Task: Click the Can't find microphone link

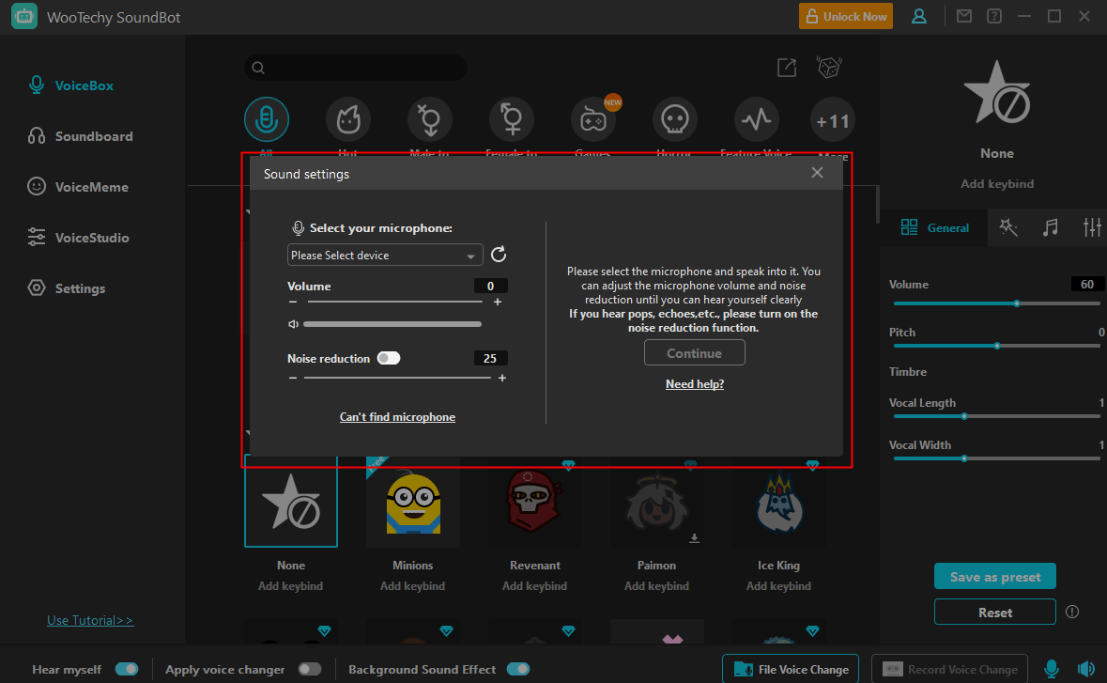Action: pos(397,416)
